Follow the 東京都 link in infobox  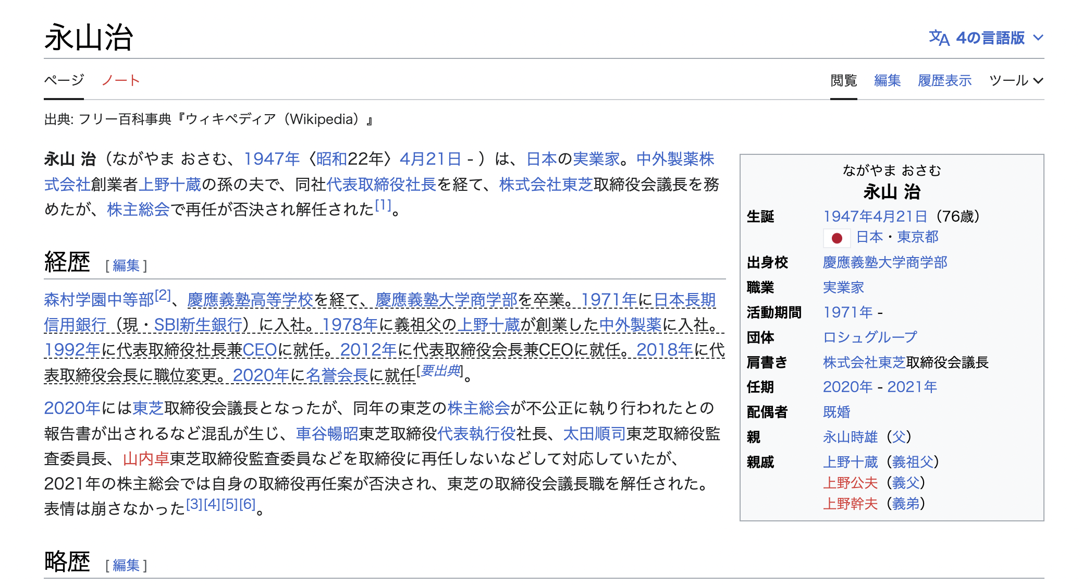coord(918,237)
